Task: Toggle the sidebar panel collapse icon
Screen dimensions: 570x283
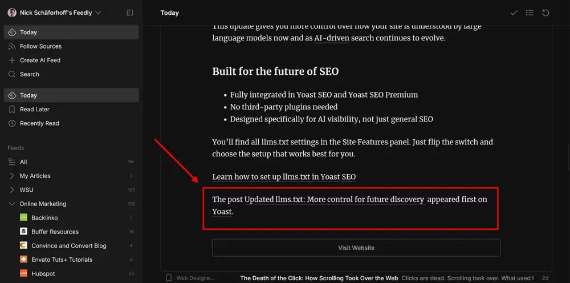Action: point(130,13)
